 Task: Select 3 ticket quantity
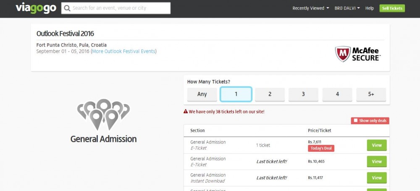pyautogui.click(x=303, y=94)
